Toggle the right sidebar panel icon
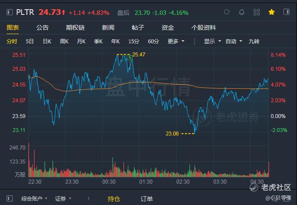This screenshot has width=297, height=205. (286, 12)
